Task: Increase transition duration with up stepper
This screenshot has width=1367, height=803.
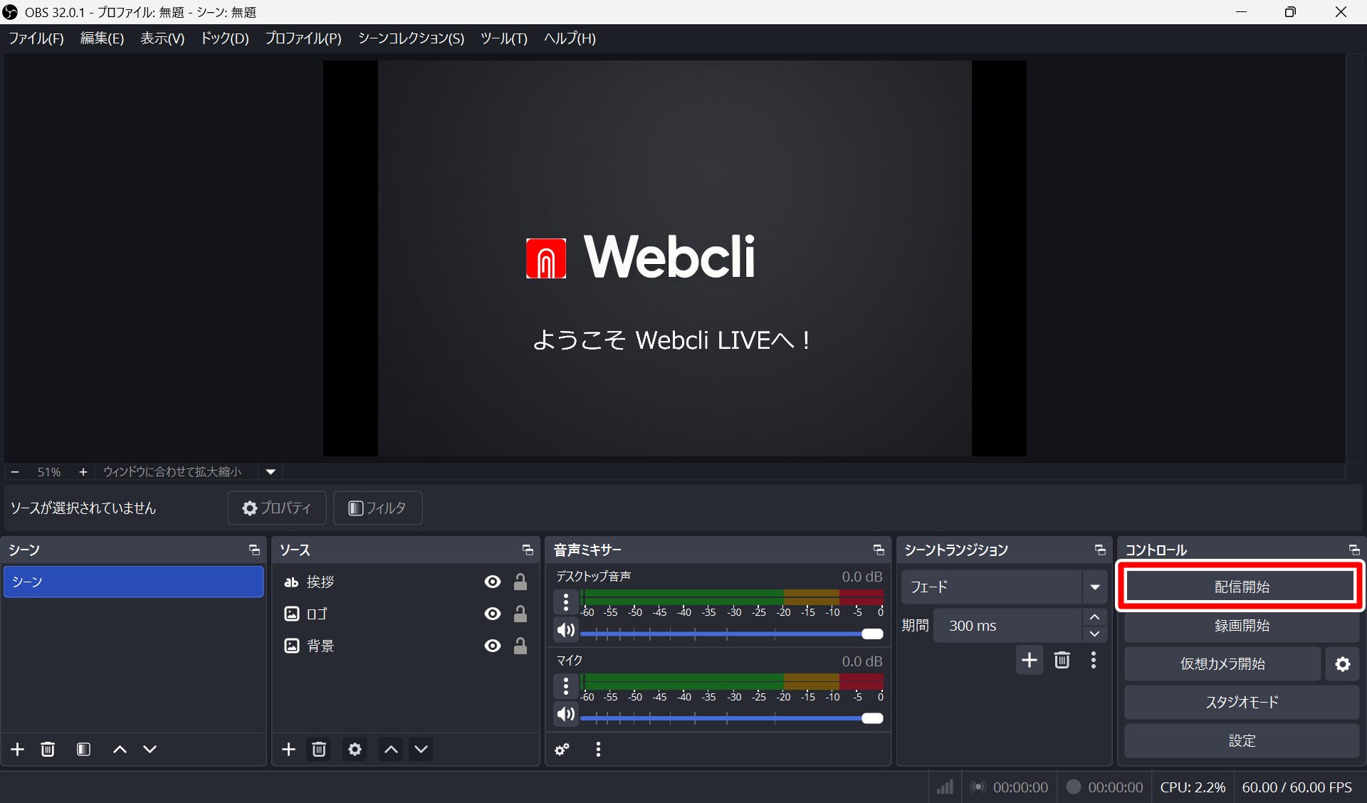Action: click(1094, 617)
